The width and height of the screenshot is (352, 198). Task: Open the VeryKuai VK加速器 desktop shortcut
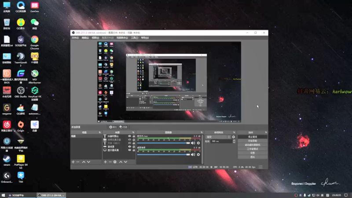[35, 93]
